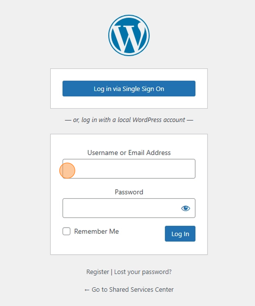
Task: Open the Register link
Action: (98, 272)
